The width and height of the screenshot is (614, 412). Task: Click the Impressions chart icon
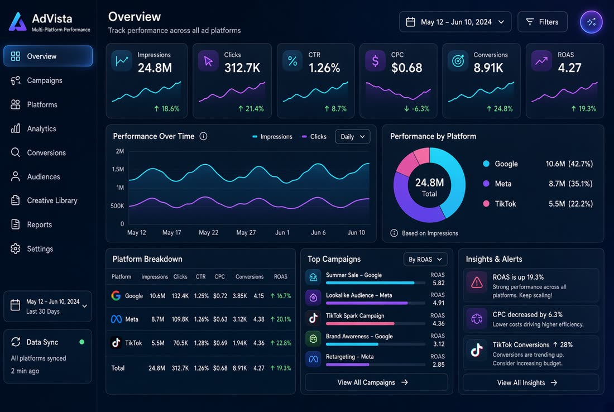coord(121,61)
